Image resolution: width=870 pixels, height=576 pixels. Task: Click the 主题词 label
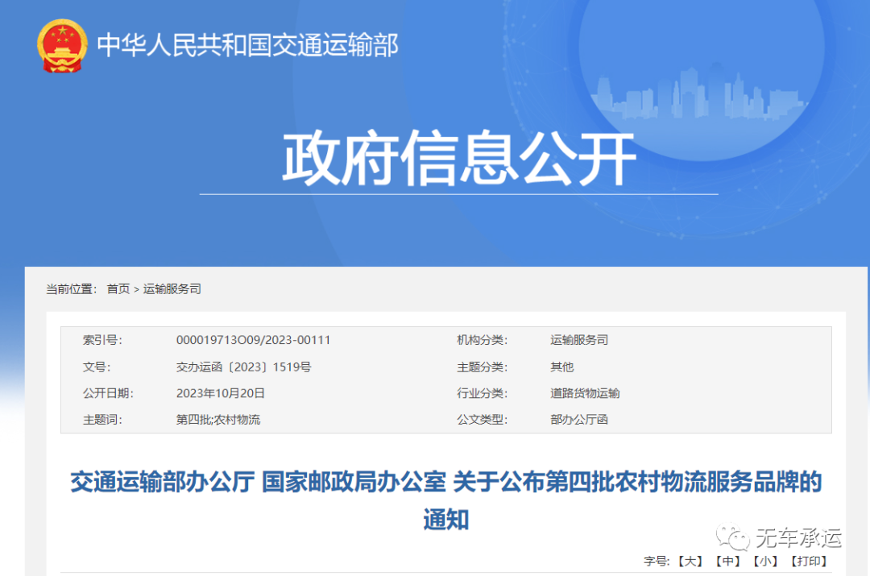click(x=102, y=420)
